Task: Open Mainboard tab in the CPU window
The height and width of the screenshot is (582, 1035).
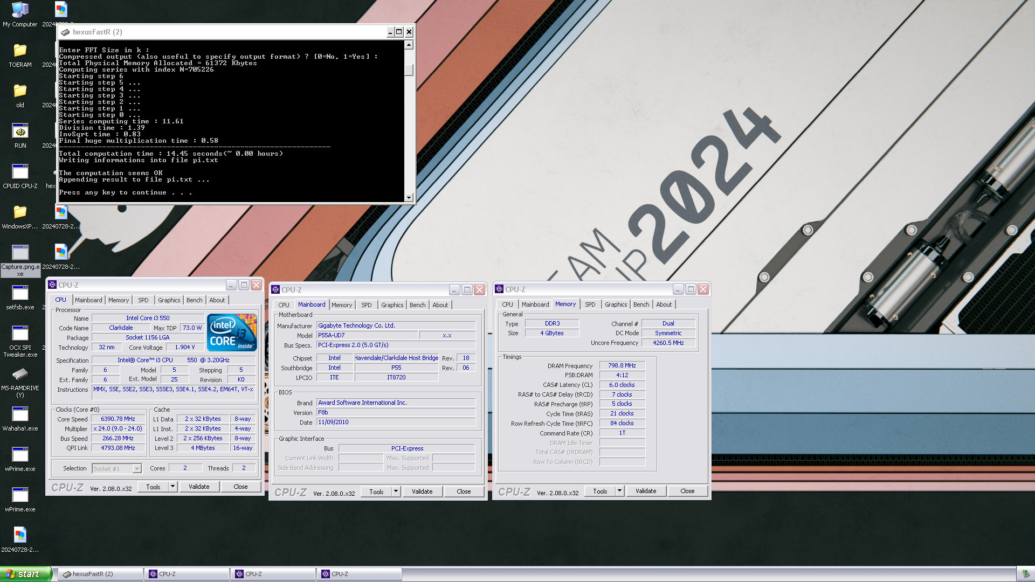Action: coord(88,300)
